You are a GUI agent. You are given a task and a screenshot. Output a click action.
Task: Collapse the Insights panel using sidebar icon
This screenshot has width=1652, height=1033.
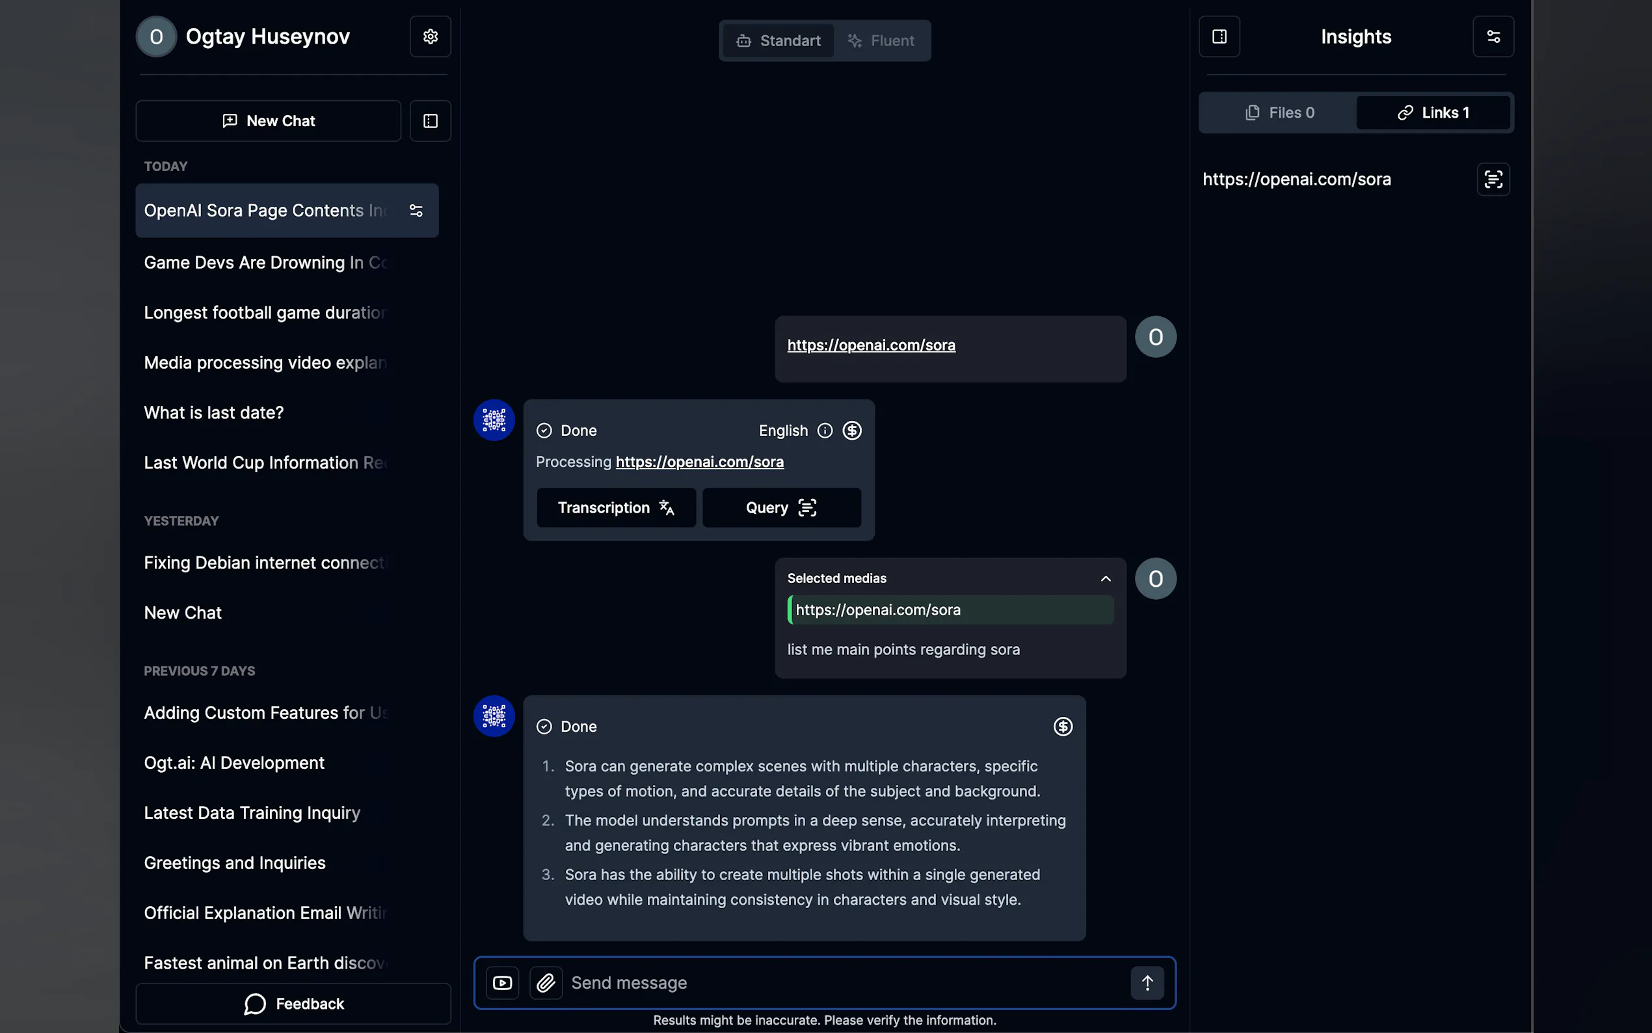click(x=1219, y=37)
